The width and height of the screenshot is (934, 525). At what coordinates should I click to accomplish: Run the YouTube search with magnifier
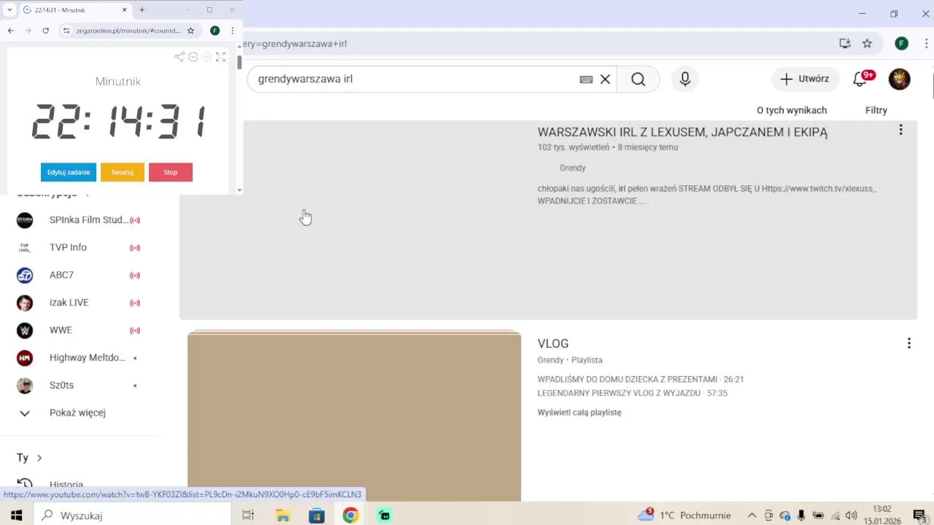coord(638,79)
